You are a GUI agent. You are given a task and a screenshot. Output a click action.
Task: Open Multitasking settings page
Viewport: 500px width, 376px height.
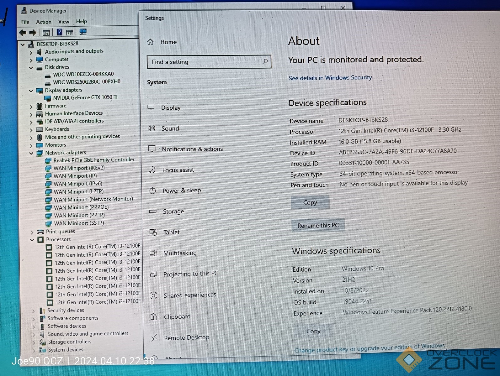(180, 253)
